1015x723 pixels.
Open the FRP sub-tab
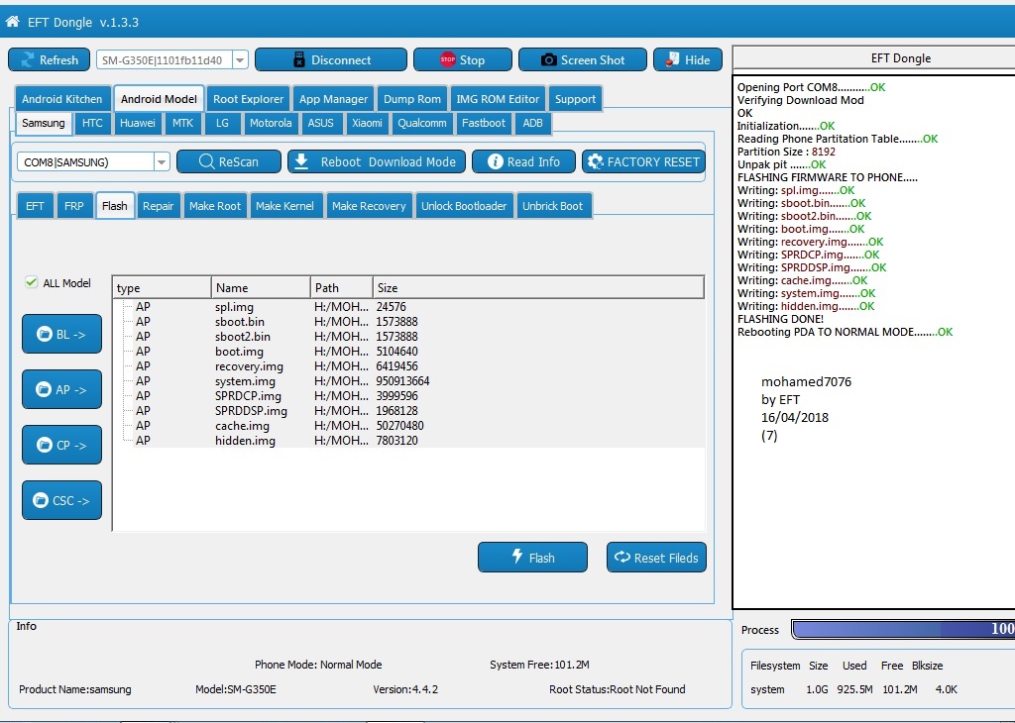[73, 206]
